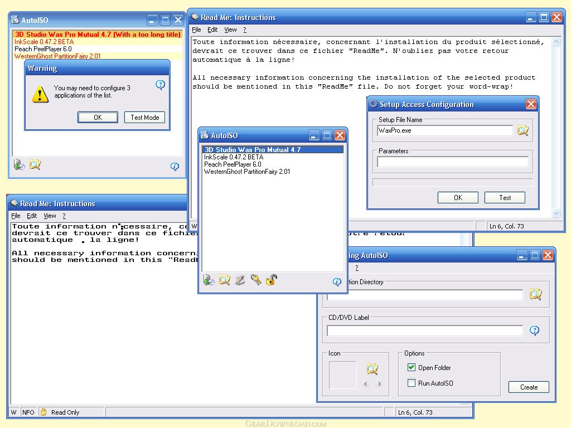The image size is (571, 428).
Task: Open the View menu in the upper Read Me window
Action: 230,30
